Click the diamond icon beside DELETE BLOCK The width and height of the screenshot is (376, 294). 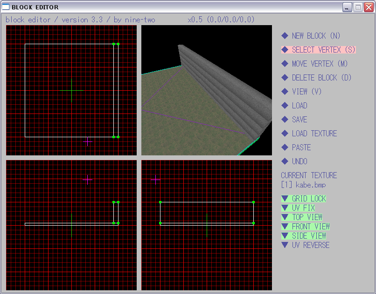(x=285, y=78)
